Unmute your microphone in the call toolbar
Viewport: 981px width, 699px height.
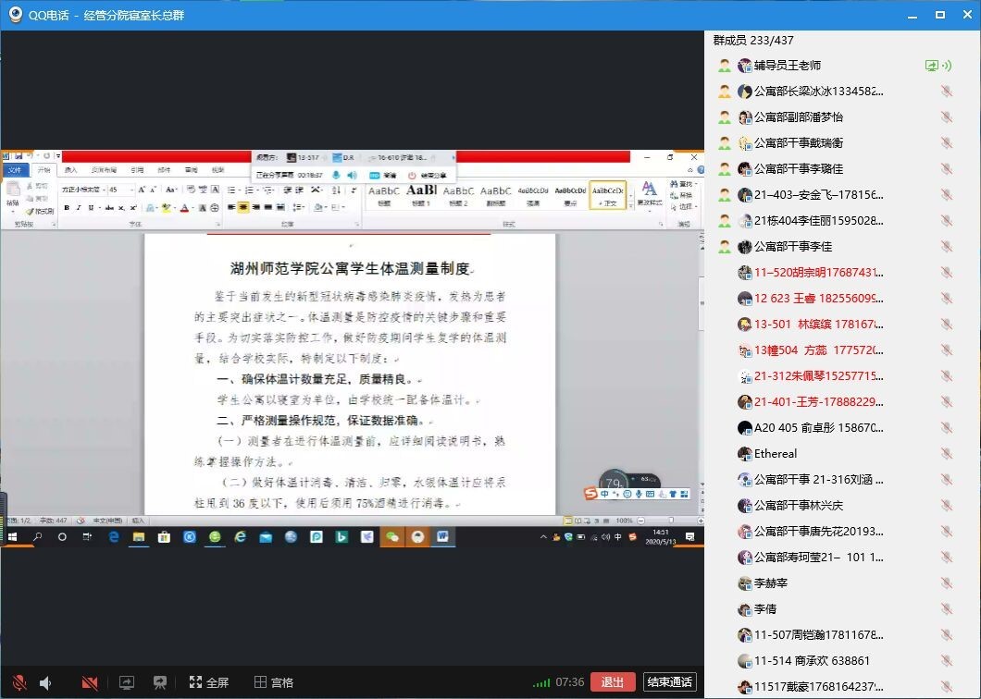[x=19, y=682]
